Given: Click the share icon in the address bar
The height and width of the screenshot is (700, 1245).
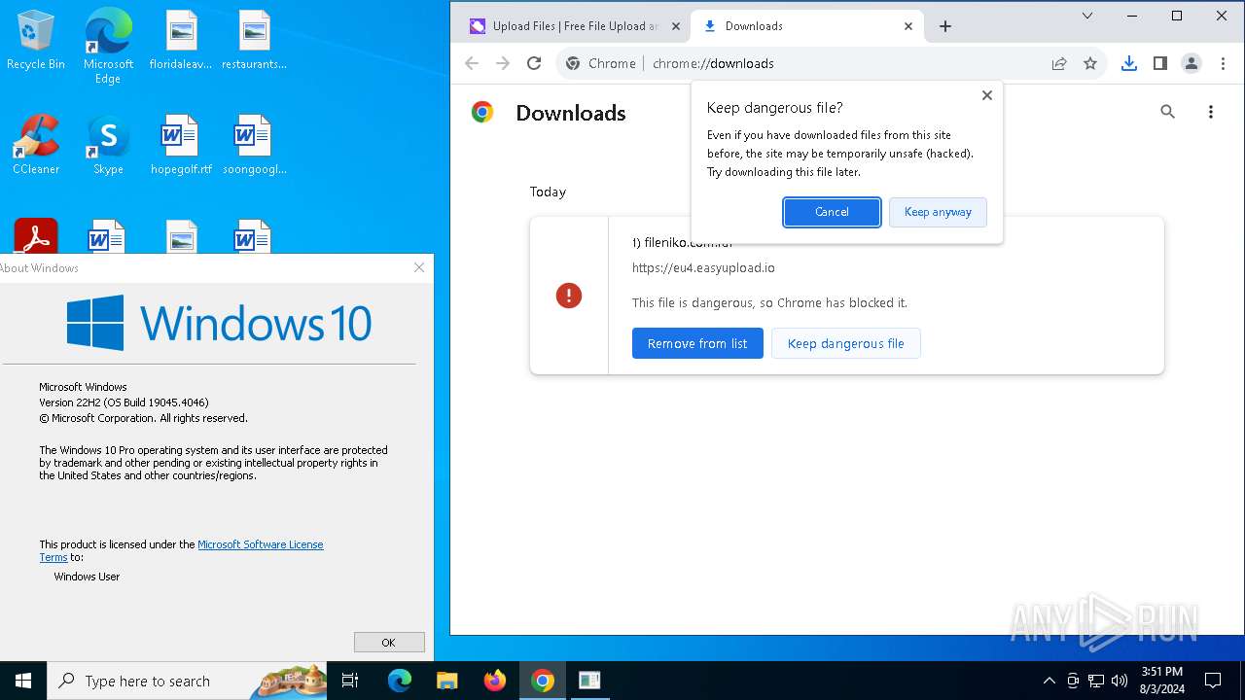Looking at the screenshot, I should pyautogui.click(x=1059, y=63).
